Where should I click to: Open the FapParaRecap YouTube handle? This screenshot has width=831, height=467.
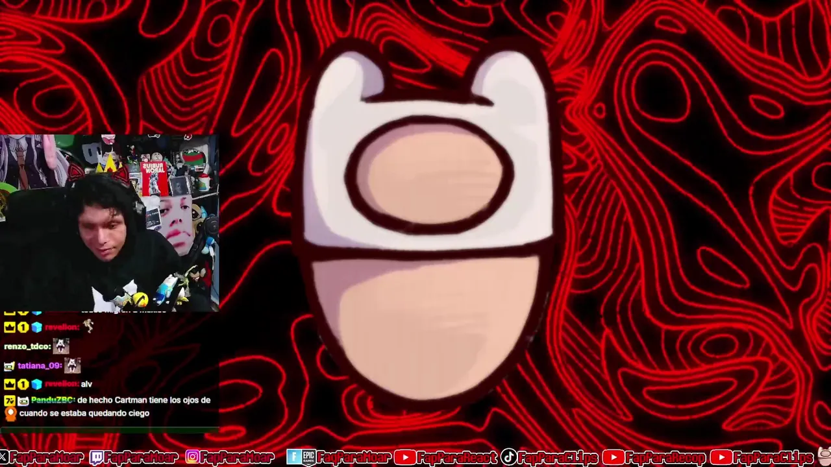coord(665,457)
